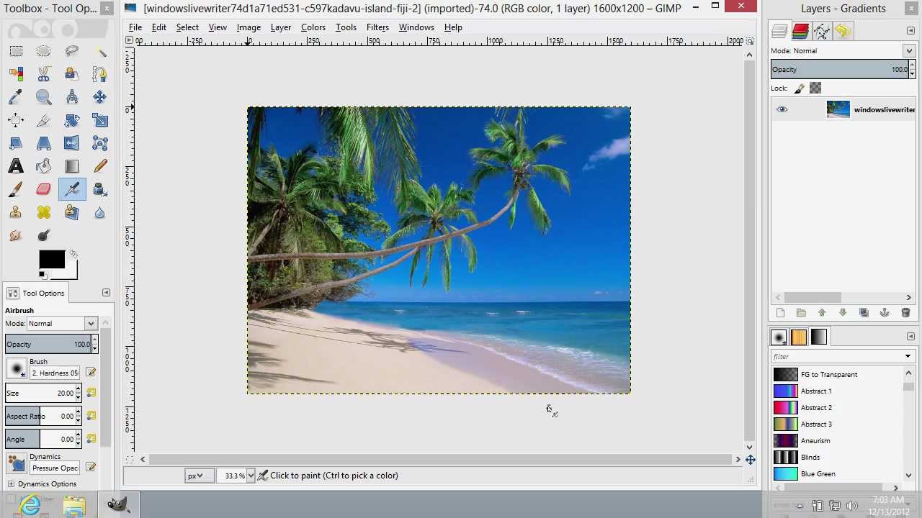The image size is (922, 518).
Task: Switch to the Undo History tab
Action: click(843, 31)
